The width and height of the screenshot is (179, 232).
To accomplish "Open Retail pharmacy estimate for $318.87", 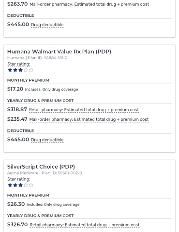I will 84,110.
